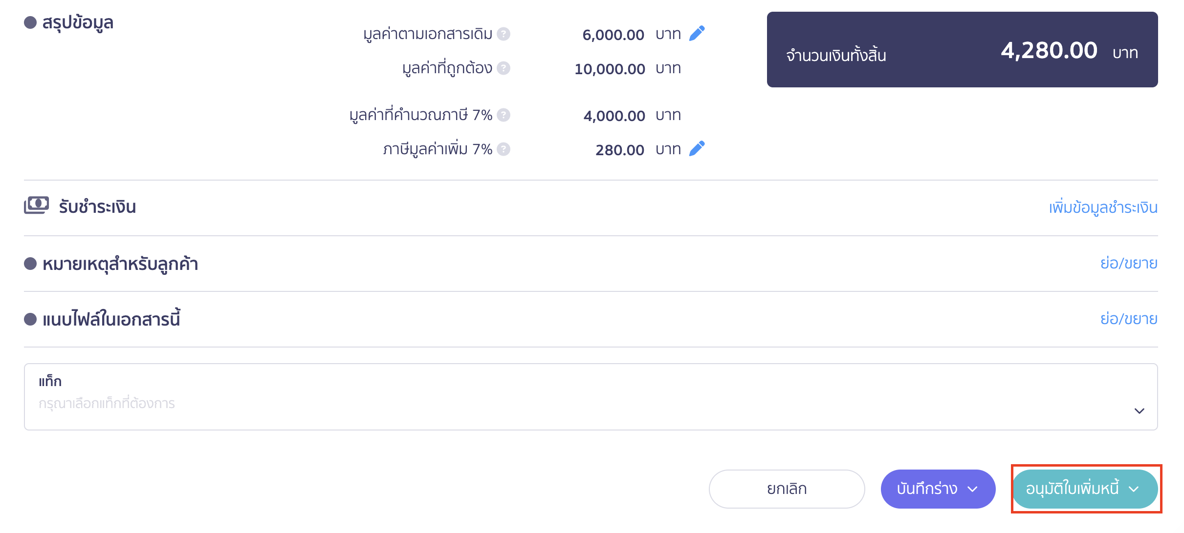Image resolution: width=1184 pixels, height=533 pixels.
Task: Show help for ภาษีมูลค่าเพิ่ม 7%
Action: point(504,149)
